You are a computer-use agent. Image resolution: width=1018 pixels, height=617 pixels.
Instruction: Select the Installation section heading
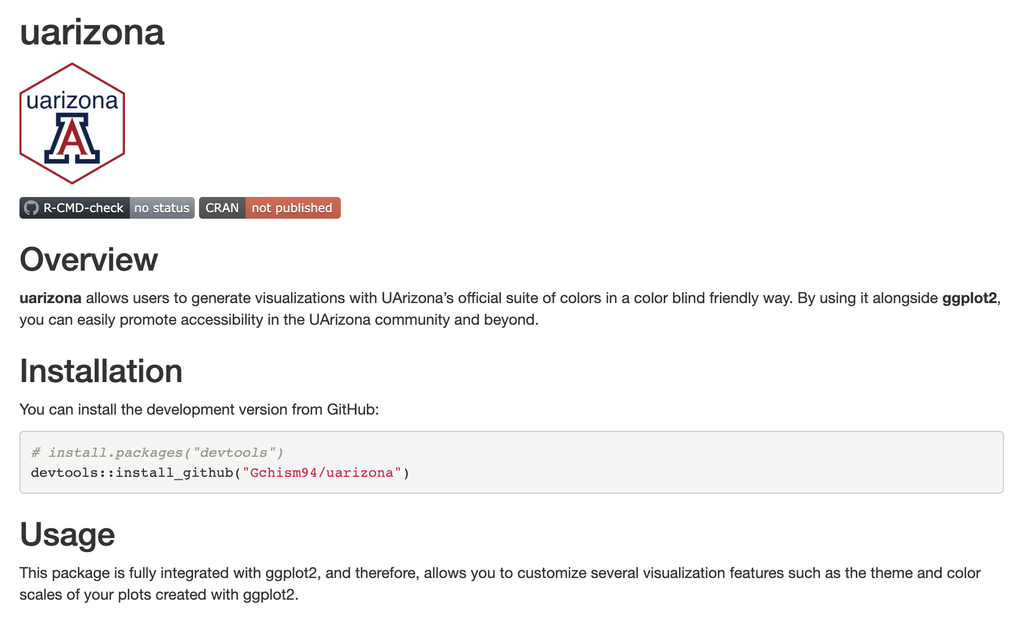[x=101, y=371]
